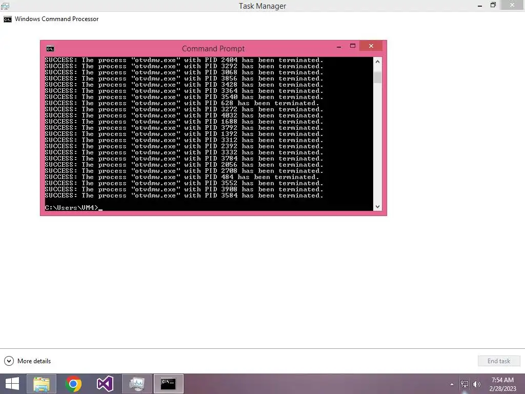
Task: Click the line with PID 3292
Action: [x=184, y=66]
